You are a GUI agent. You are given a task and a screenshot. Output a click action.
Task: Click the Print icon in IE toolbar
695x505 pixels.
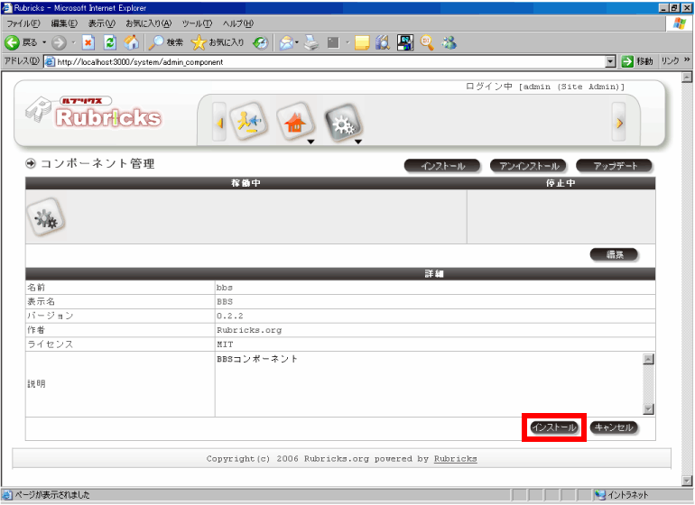pyautogui.click(x=311, y=42)
